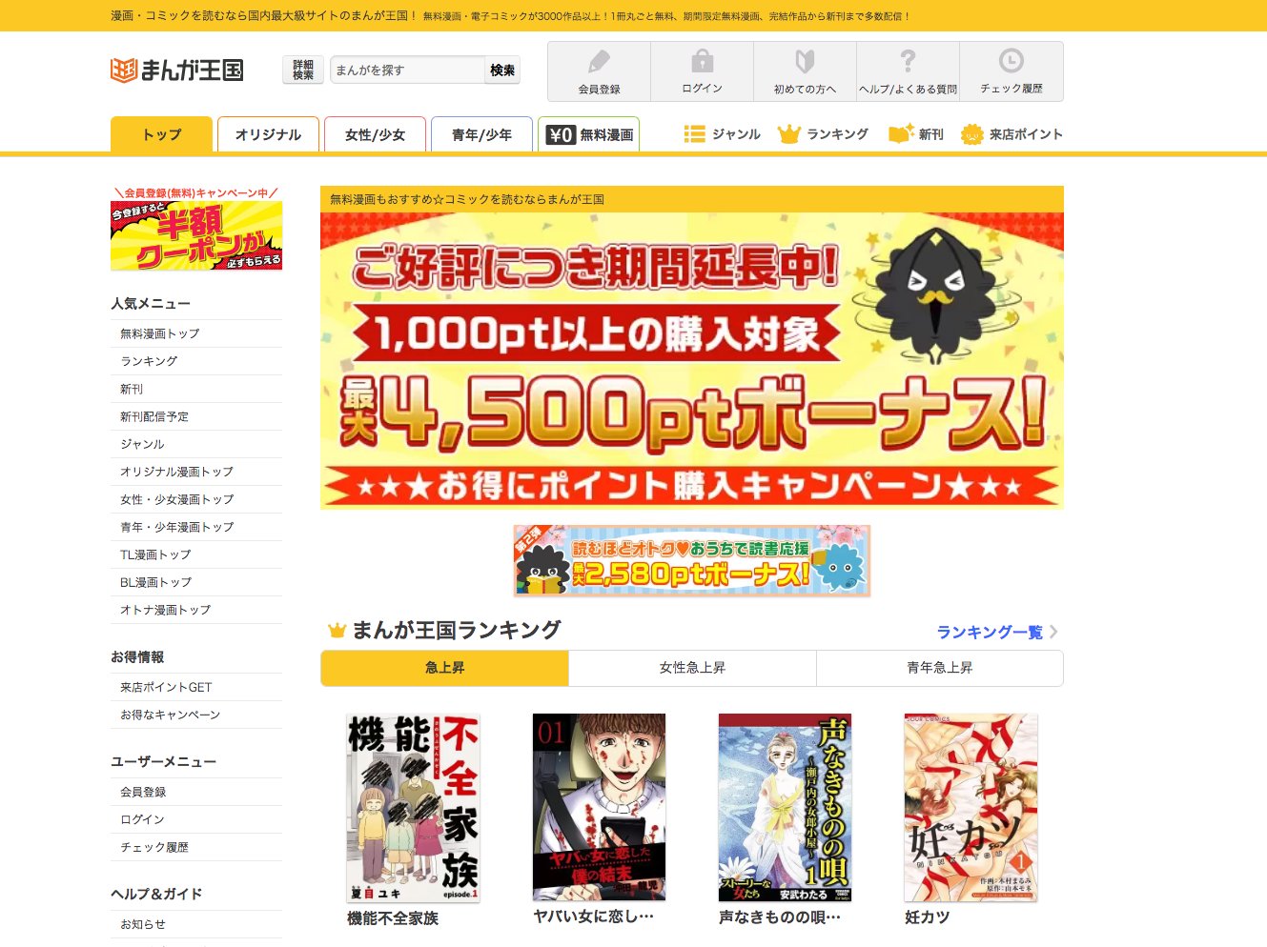Select the 女性/少女 tab
1267x947 pixels.
[x=375, y=134]
